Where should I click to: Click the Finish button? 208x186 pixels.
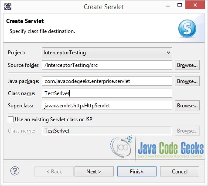click(x=137, y=172)
